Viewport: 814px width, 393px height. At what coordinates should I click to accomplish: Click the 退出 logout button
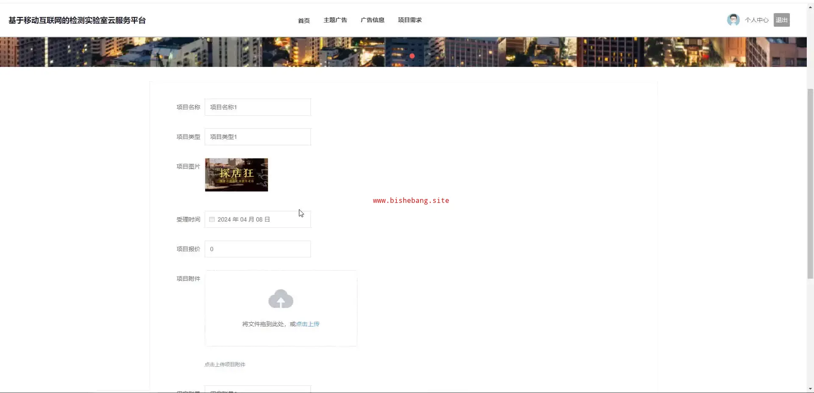pos(781,20)
